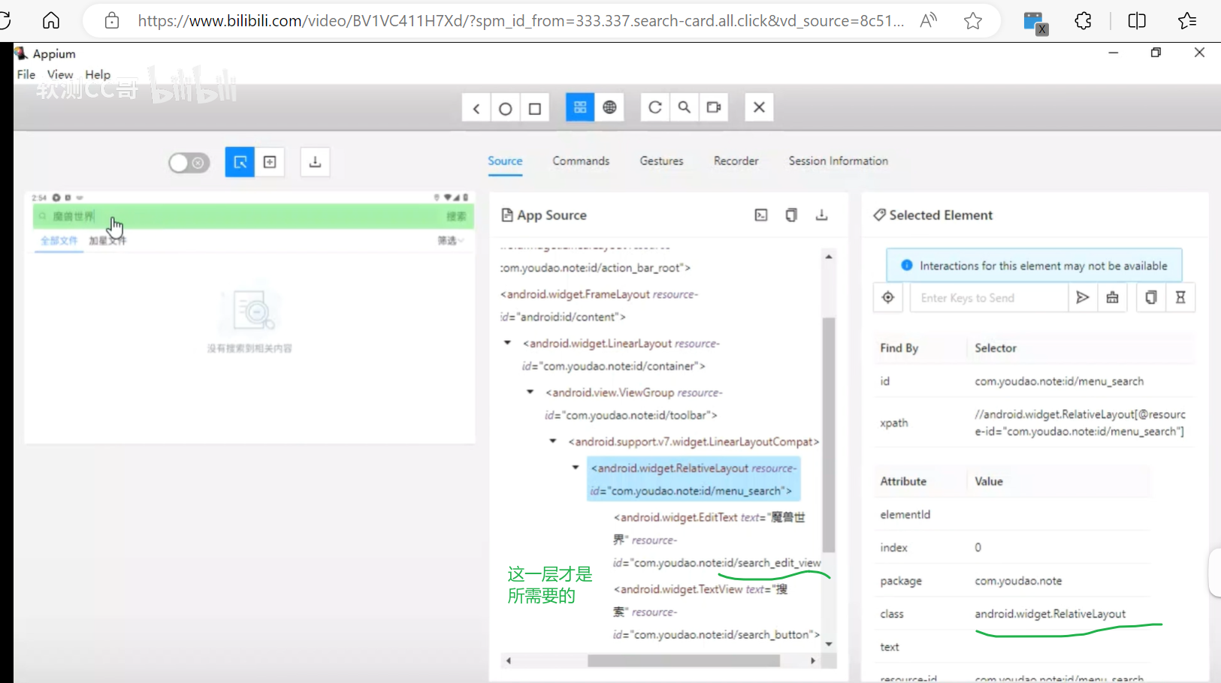Activate Tap/Swipe by coordinates mode
Viewport: 1221px width, 683px height.
270,162
